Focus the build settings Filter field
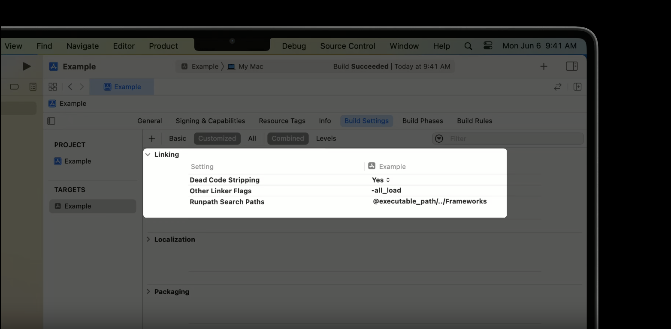This screenshot has width=671, height=329. click(x=508, y=139)
